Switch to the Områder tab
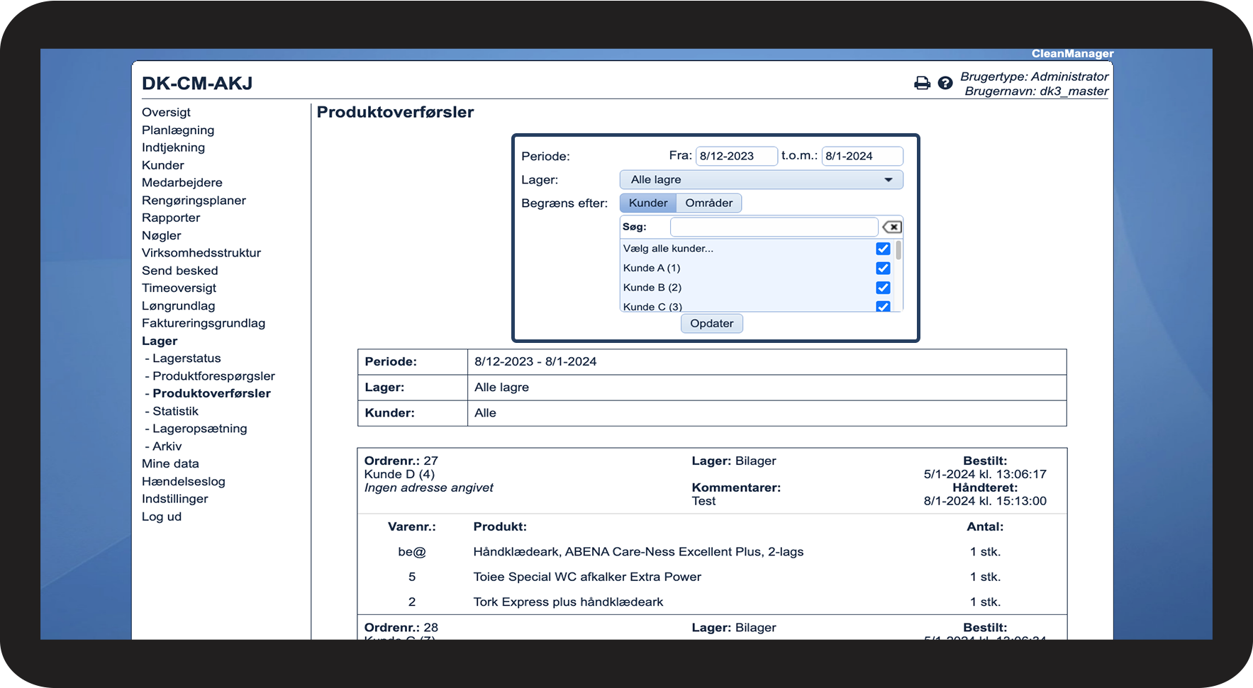The height and width of the screenshot is (688, 1253). pyautogui.click(x=708, y=203)
